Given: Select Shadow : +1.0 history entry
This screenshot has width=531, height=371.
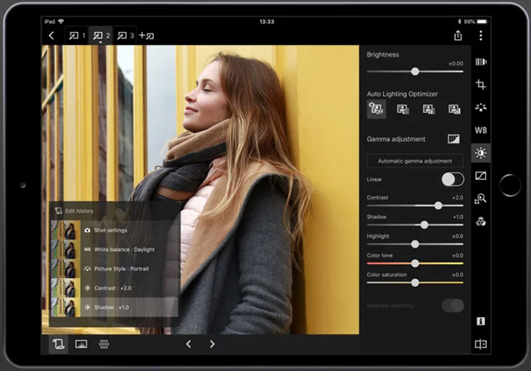Looking at the screenshot, I should pos(114,307).
